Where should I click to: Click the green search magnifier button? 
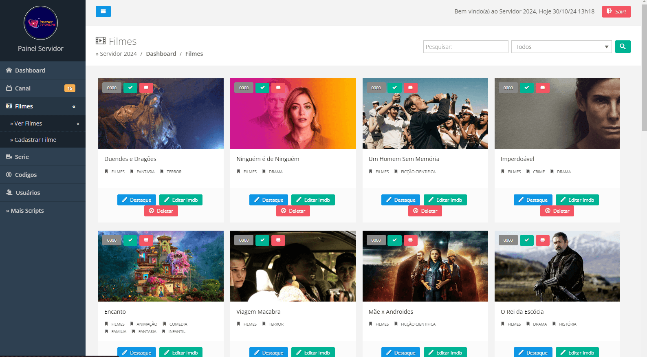tap(623, 46)
